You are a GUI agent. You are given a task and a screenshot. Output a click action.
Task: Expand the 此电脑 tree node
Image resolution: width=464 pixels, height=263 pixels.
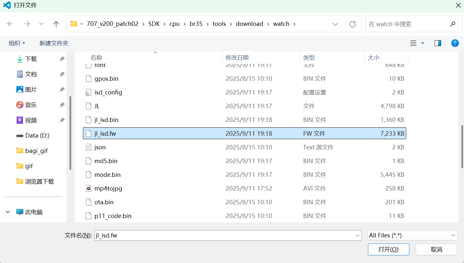tap(8, 212)
